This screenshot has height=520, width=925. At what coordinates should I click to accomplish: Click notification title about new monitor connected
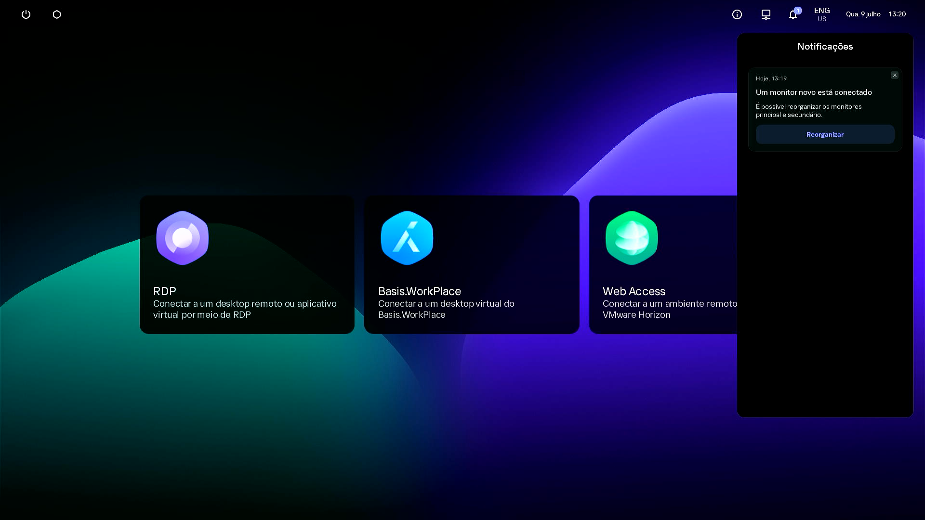[x=814, y=92]
